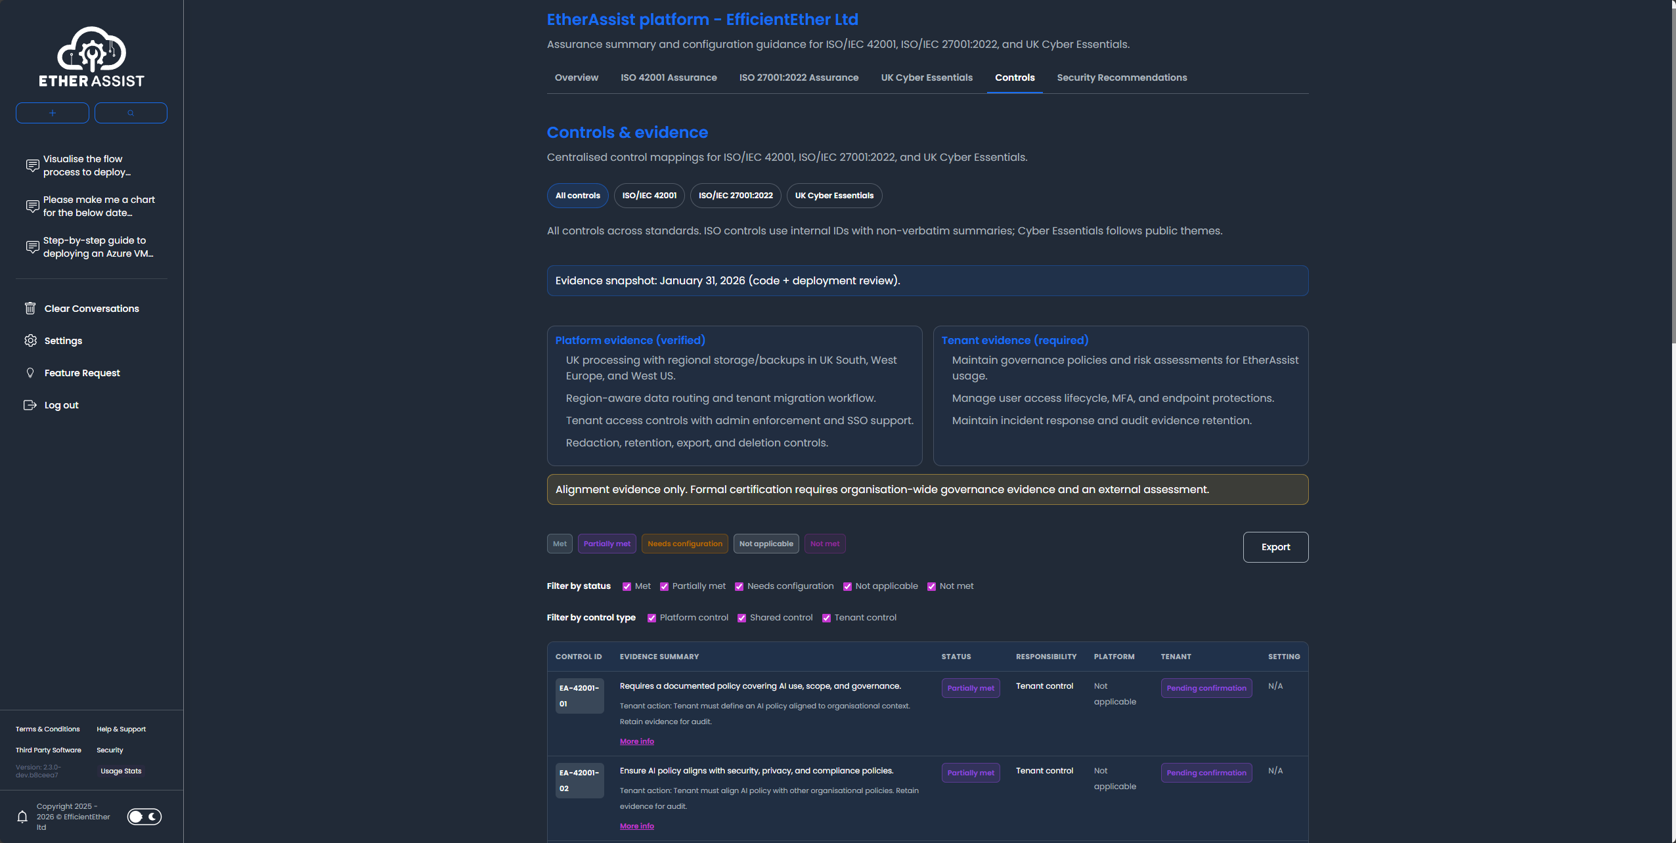Uncheck the Shared control type checkbox
1676x843 pixels.
coord(741,618)
